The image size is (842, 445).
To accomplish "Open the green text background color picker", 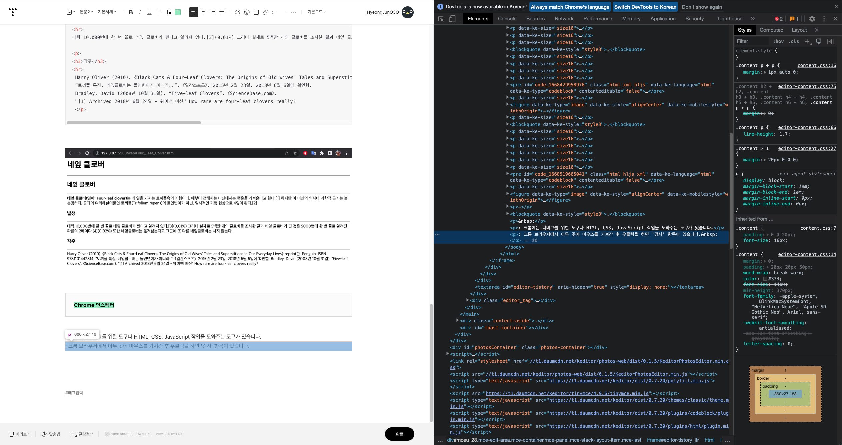I will point(178,12).
